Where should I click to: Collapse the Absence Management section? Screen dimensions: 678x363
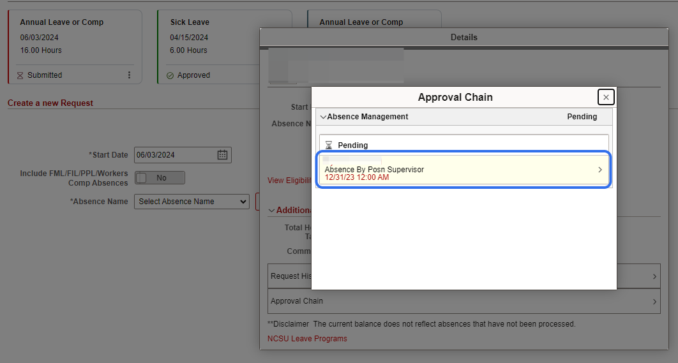(x=324, y=117)
